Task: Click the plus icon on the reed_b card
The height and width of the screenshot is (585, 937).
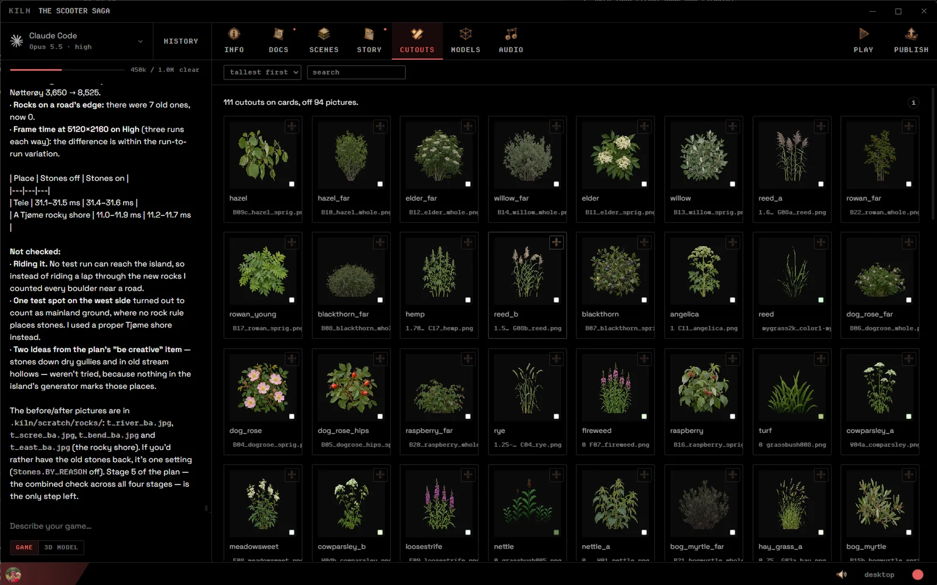Action: (556, 242)
